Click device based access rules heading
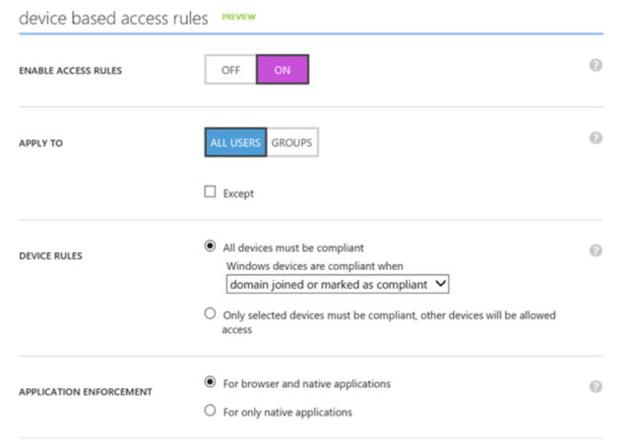The height and width of the screenshot is (447, 629). [x=113, y=17]
